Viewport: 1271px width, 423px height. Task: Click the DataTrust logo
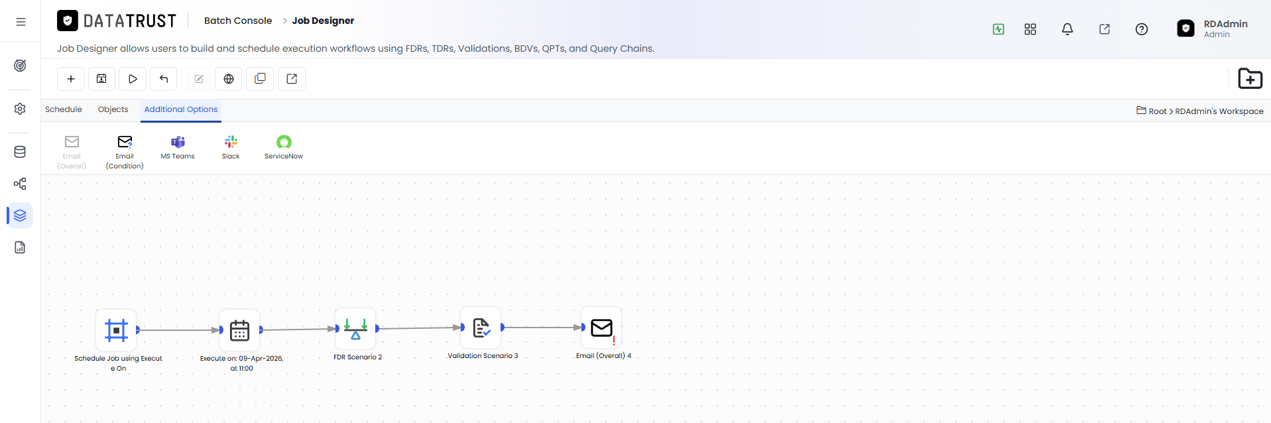click(117, 21)
